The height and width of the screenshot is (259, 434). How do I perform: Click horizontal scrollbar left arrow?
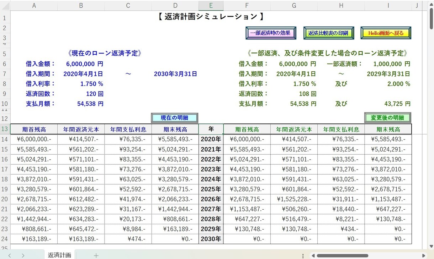click(313, 255)
